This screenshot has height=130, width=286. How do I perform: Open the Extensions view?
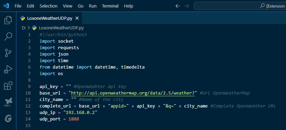8,86
